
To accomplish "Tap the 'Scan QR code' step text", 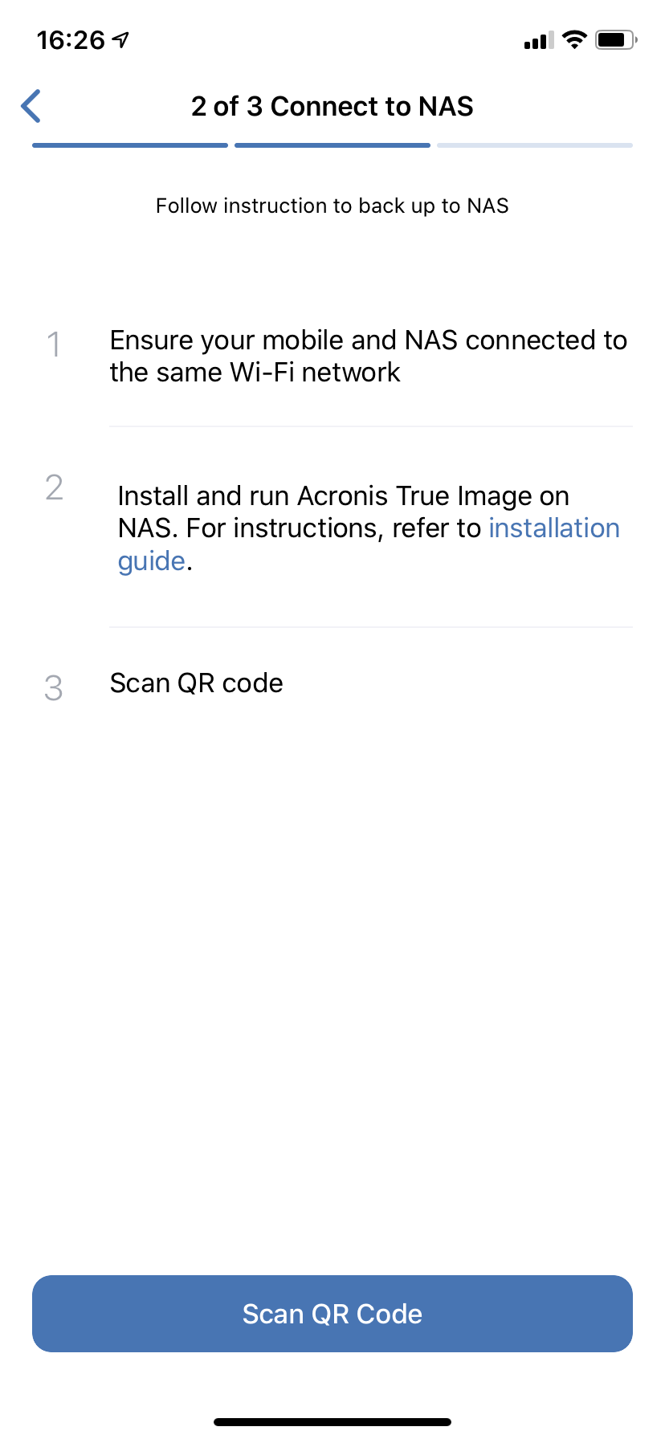I will (x=197, y=683).
